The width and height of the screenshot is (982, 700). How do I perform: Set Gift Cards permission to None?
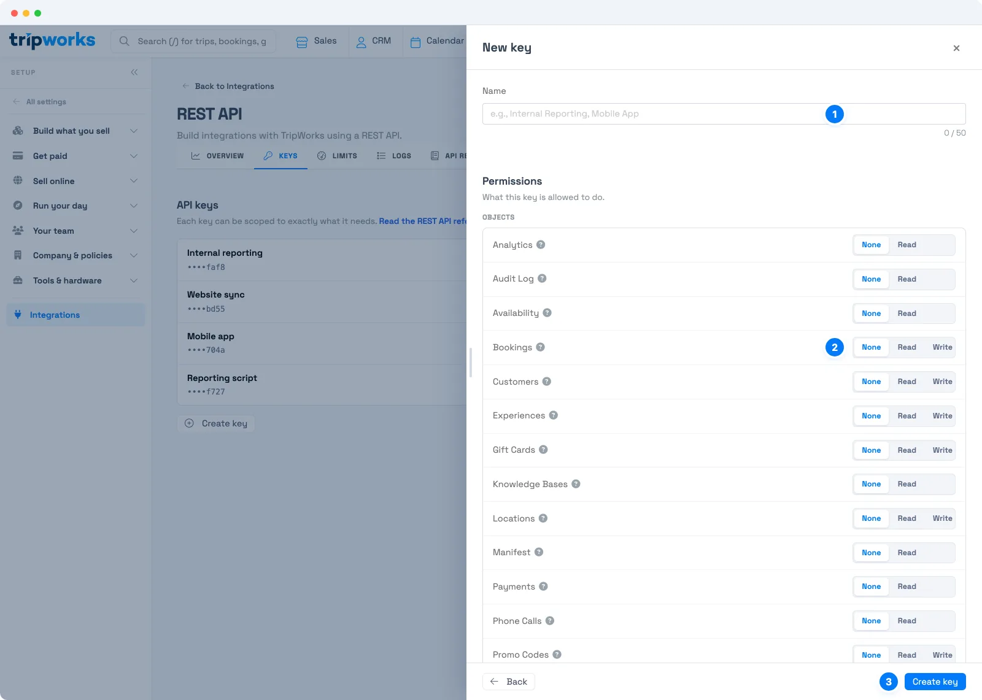(871, 450)
